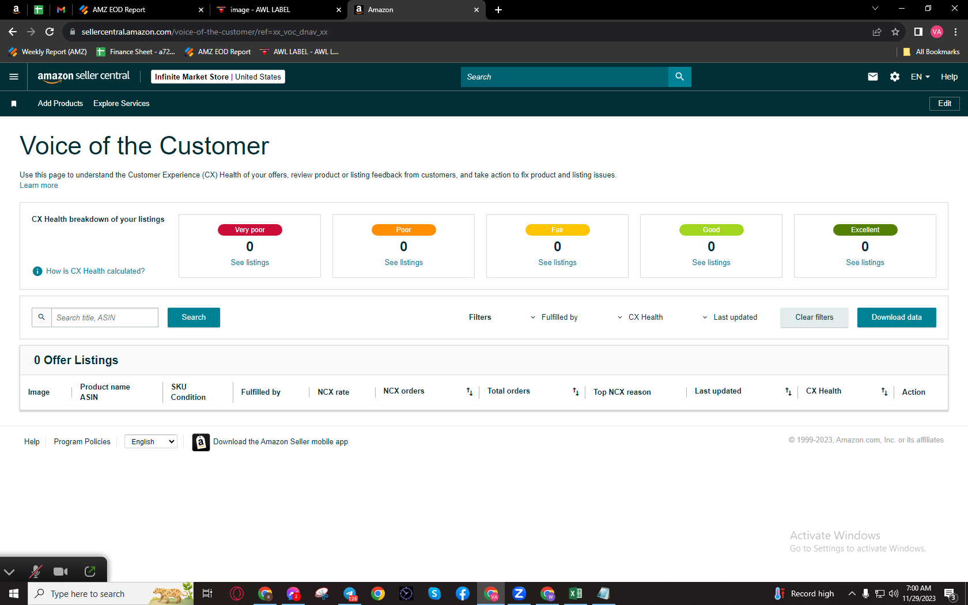Open the Seller Central hamburger menu
Screen dimensions: 968x605
tap(14, 77)
